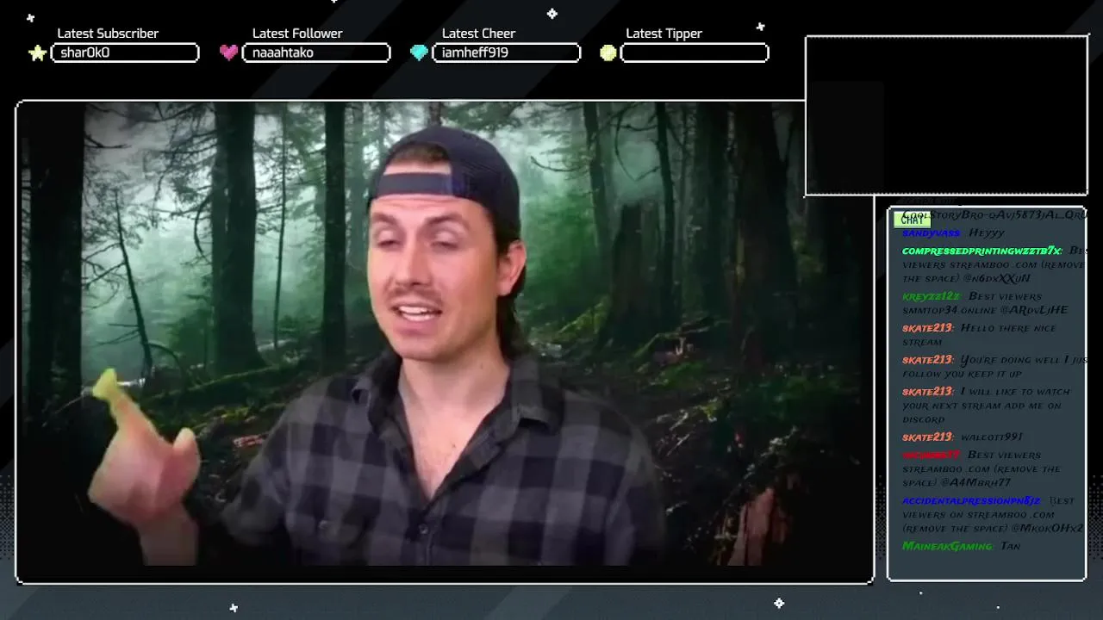Click the Latest Subscriber label
1103x620 pixels.
coord(108,33)
